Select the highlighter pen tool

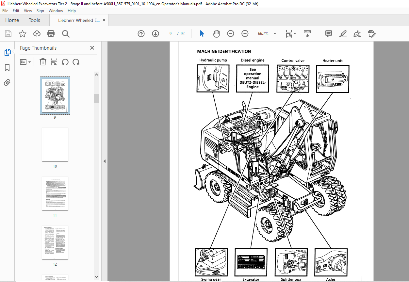click(x=343, y=34)
